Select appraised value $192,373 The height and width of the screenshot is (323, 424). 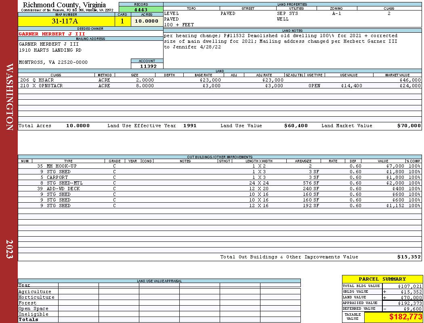[x=410, y=303]
